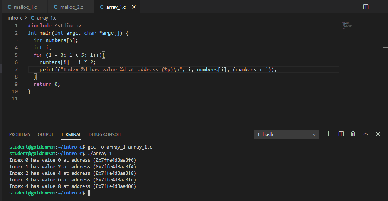Viewport: 388px width, 201px height.
Task: Click the 'int i;' declaration line
Action: tap(42, 48)
